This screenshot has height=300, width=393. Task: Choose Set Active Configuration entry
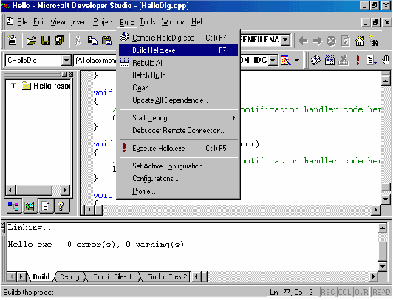(178, 166)
